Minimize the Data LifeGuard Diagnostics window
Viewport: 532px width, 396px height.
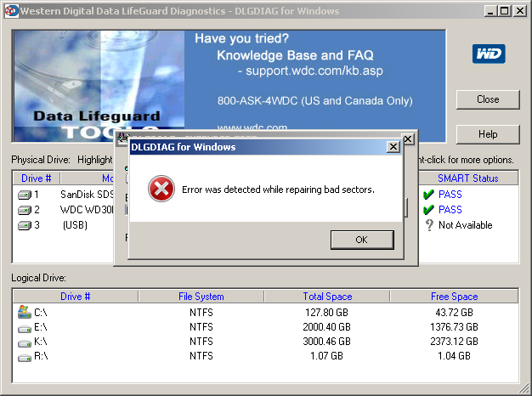coord(490,11)
